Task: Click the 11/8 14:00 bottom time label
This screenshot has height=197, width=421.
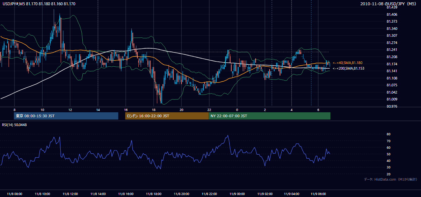Action: (x=98, y=194)
